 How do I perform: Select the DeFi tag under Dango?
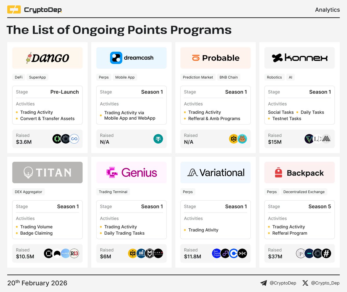point(19,77)
